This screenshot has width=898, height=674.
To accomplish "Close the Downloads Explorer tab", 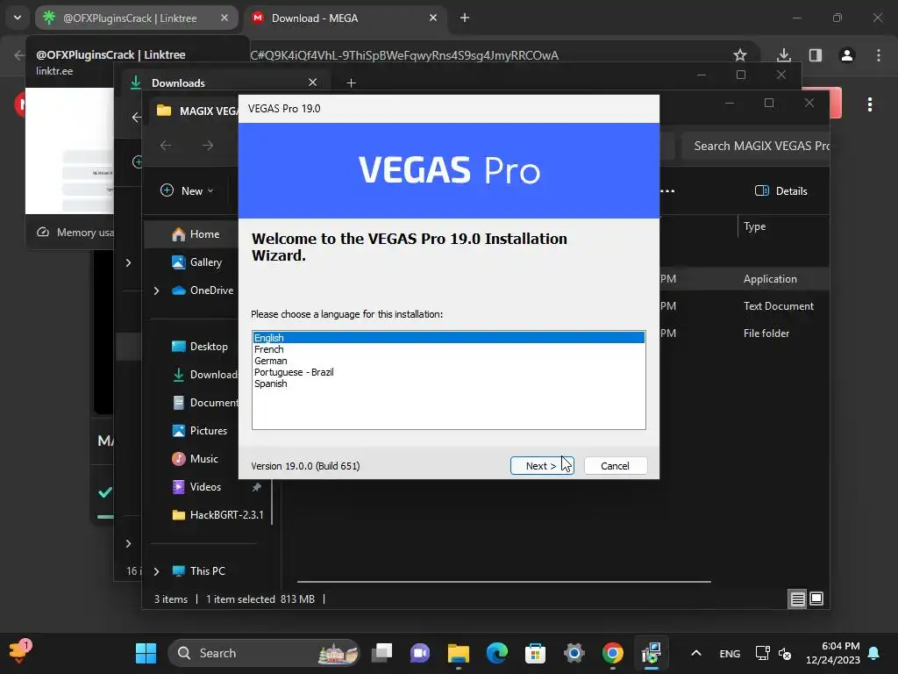I will pyautogui.click(x=313, y=82).
